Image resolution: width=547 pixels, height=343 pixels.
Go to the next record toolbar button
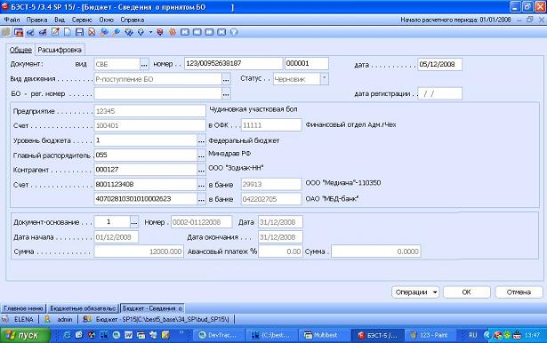coord(209,32)
